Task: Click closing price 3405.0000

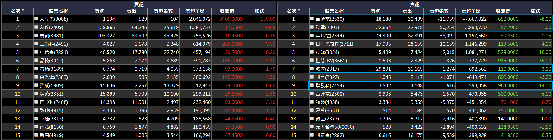Action: tap(231, 19)
